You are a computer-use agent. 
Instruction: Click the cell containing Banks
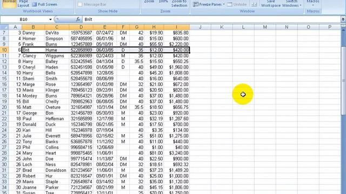[57, 141]
